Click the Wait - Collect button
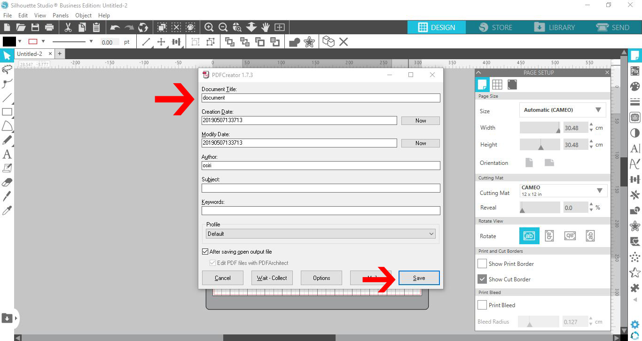The image size is (642, 341). 272,278
